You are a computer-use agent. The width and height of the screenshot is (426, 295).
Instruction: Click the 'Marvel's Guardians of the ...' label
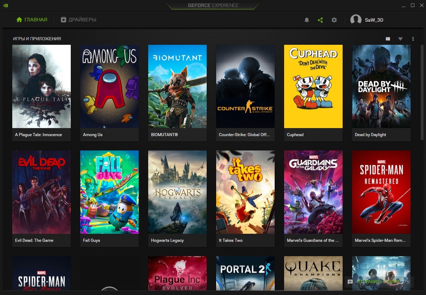pyautogui.click(x=313, y=240)
